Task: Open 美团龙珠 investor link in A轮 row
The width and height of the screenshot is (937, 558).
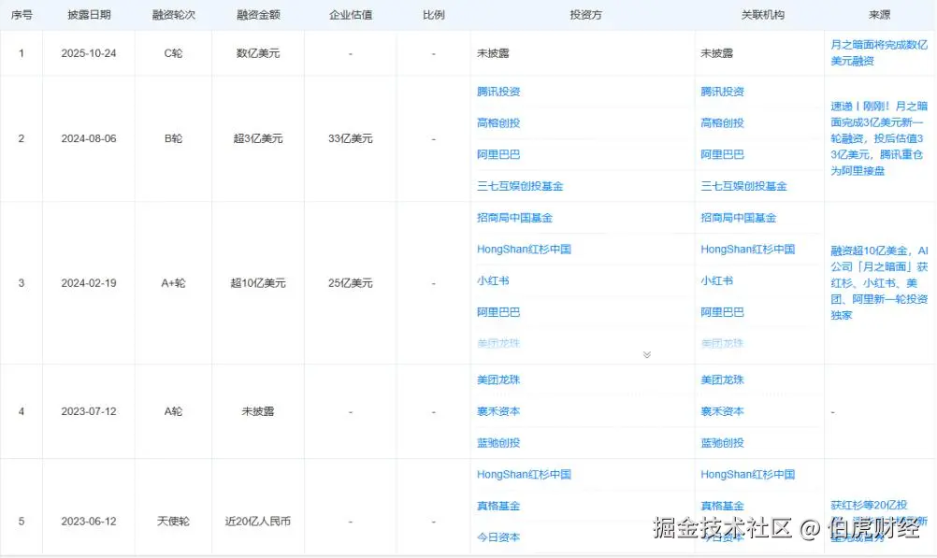Action: [x=498, y=380]
